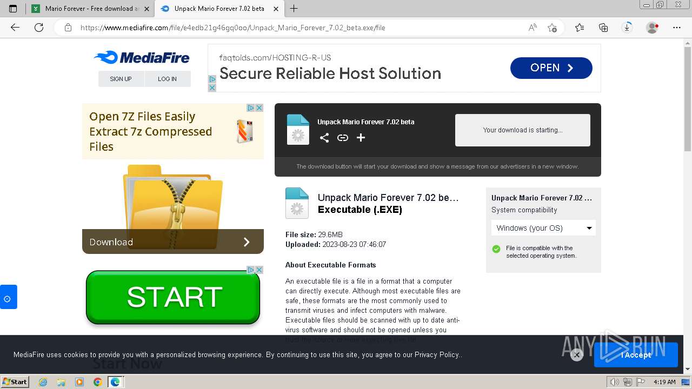Click the file size 29.6MB text
Screen dimensions: 692x389
pos(330,234)
